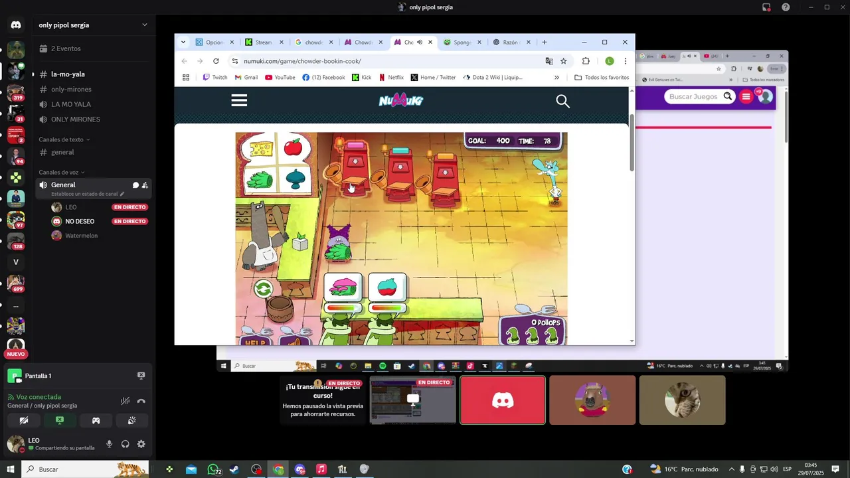Screen dimensions: 850x478
Task: Translate this page icon in the address bar
Action: pos(549,61)
